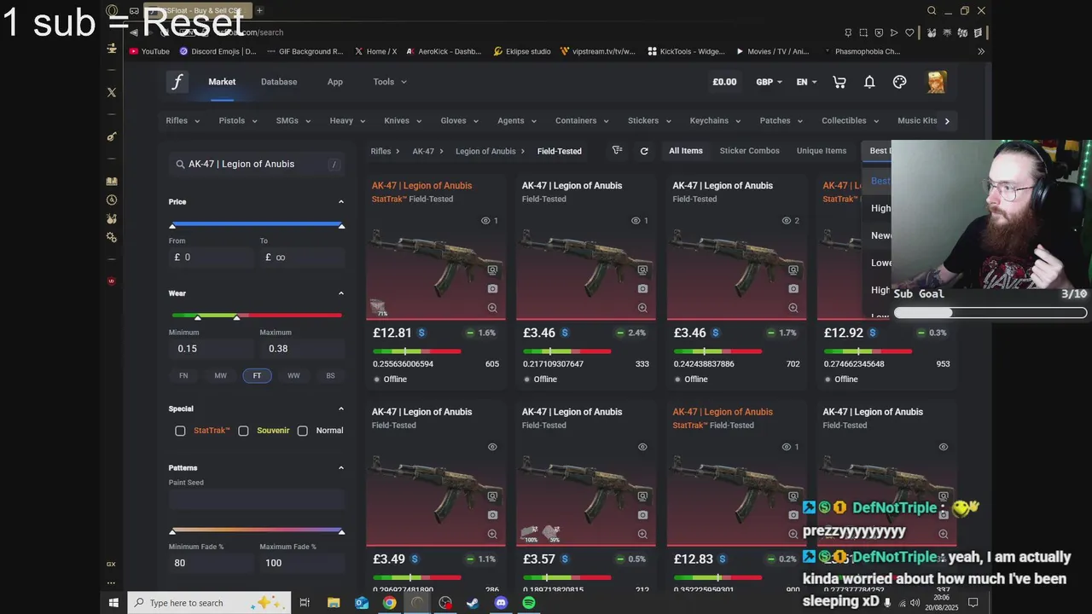
Task: Select the Unique Items tab
Action: [822, 151]
